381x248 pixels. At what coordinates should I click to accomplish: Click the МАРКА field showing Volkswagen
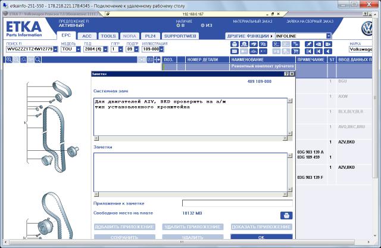click(x=361, y=49)
